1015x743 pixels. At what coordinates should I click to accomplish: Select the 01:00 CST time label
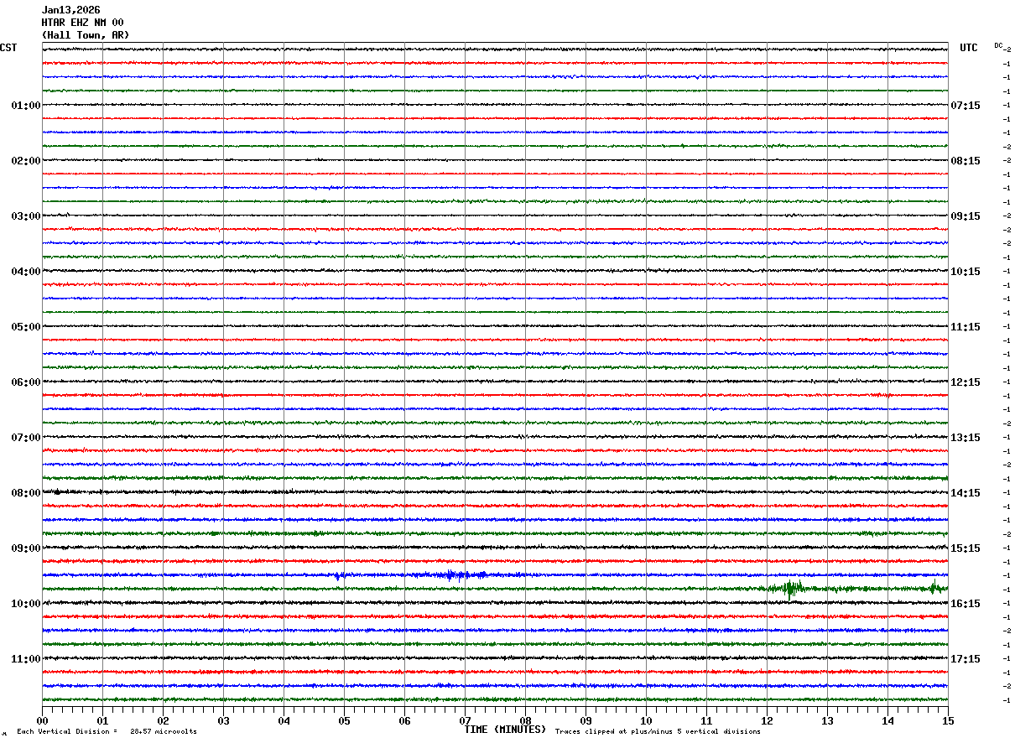pyautogui.click(x=26, y=106)
